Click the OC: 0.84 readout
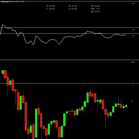The height and width of the screenshot is (139, 139). (95, 6)
